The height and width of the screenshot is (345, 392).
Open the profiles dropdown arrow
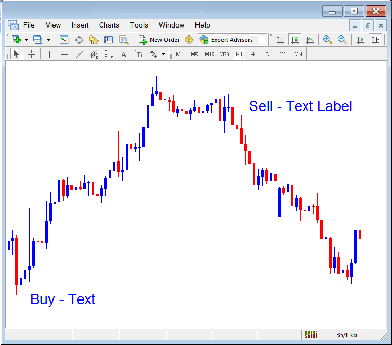(x=48, y=40)
